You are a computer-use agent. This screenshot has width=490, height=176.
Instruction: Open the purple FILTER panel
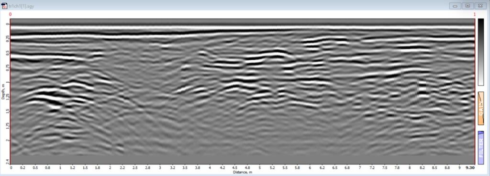[x=481, y=148]
